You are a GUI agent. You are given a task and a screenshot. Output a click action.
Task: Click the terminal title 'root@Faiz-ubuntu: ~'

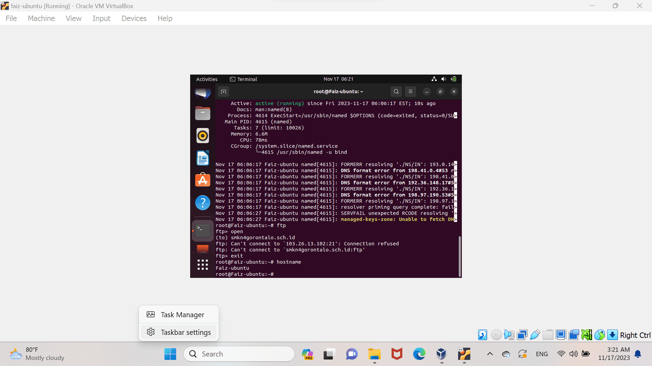click(338, 91)
